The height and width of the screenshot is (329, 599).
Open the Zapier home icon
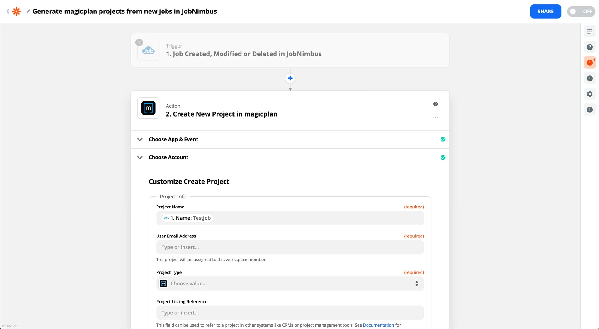point(16,11)
